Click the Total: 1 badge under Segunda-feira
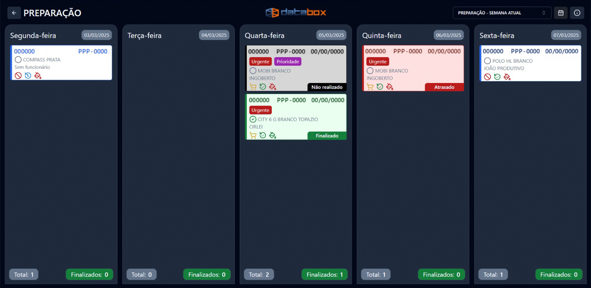Image resolution: width=591 pixels, height=288 pixels. (24, 274)
